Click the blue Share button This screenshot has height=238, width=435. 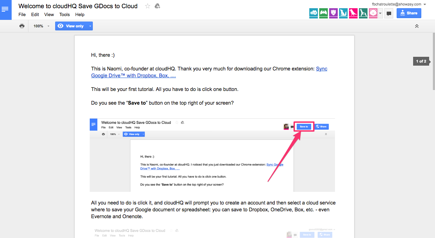(409, 13)
